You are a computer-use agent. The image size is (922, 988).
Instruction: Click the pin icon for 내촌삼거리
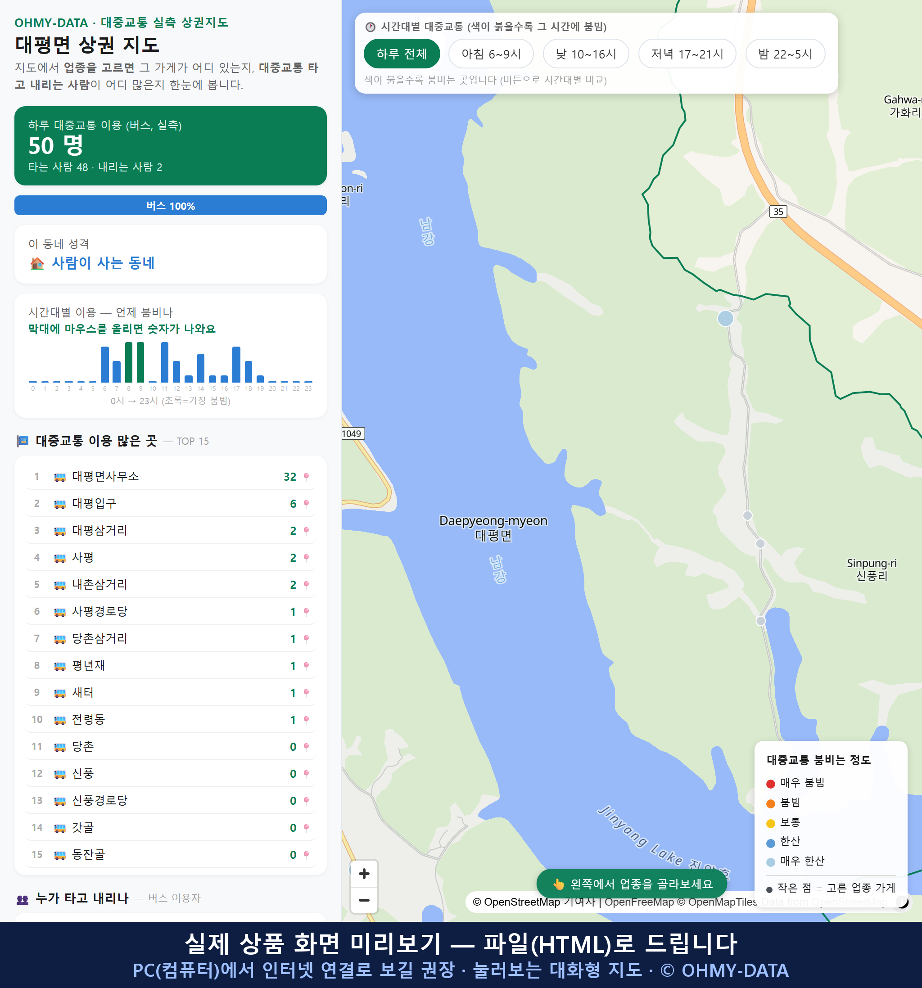pos(306,585)
